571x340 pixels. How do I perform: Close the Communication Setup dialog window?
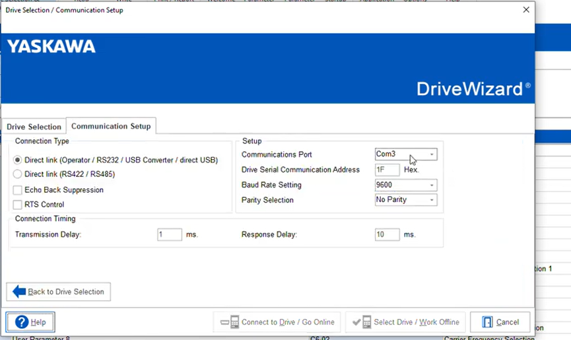pos(525,10)
